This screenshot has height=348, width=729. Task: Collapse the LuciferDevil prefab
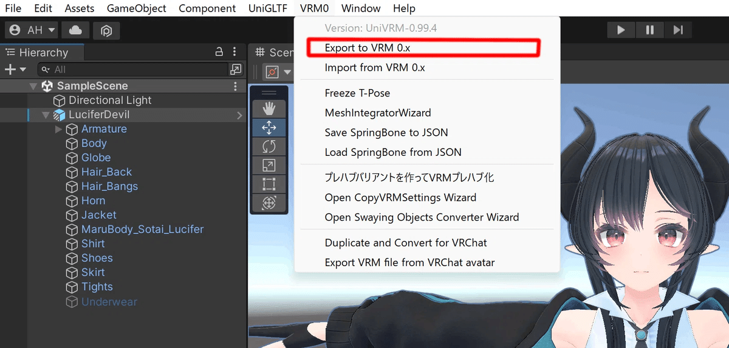(x=46, y=115)
